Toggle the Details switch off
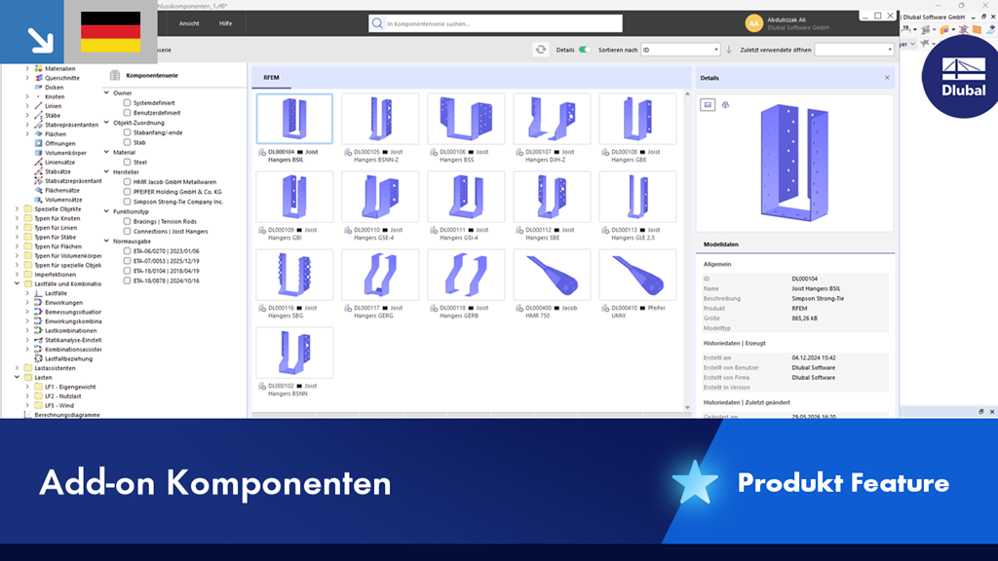The height and width of the screenshot is (561, 998). pos(584,50)
